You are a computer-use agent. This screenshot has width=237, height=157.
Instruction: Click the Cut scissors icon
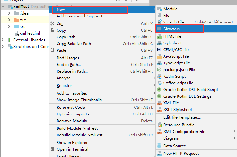click(53, 23)
